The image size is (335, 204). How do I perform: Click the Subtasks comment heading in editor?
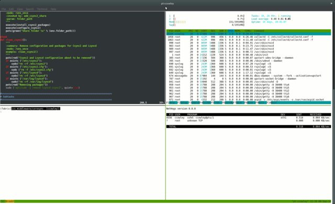7,97
